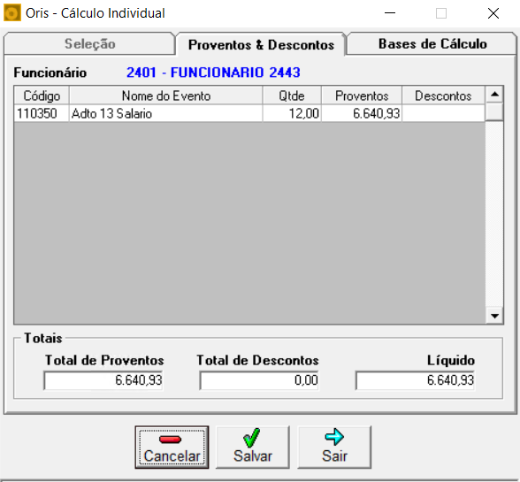Click the Total de Descontos field
The height and width of the screenshot is (482, 520).
259,380
